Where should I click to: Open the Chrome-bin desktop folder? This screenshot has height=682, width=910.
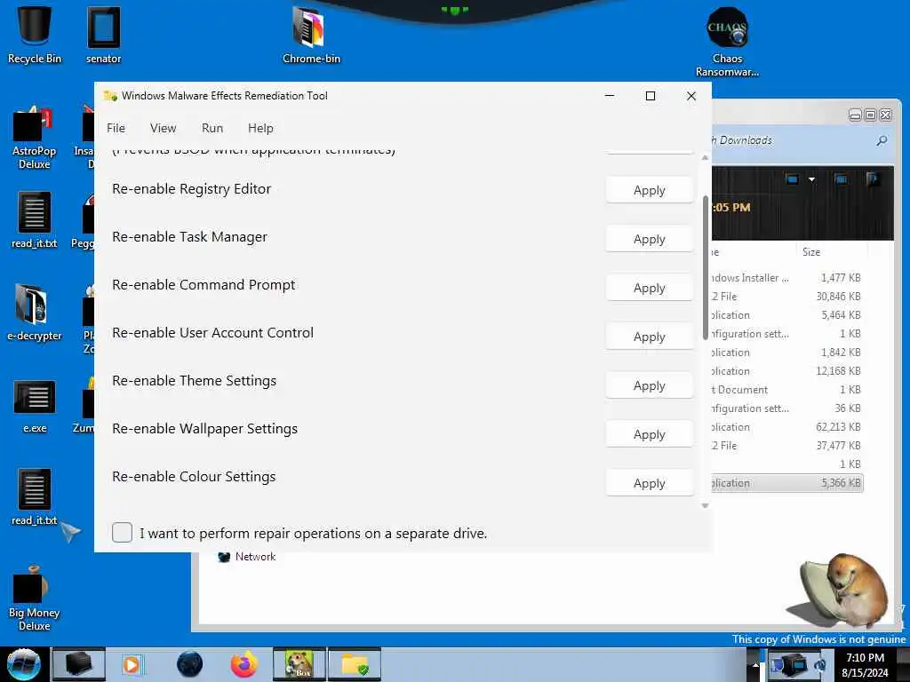pos(311,35)
